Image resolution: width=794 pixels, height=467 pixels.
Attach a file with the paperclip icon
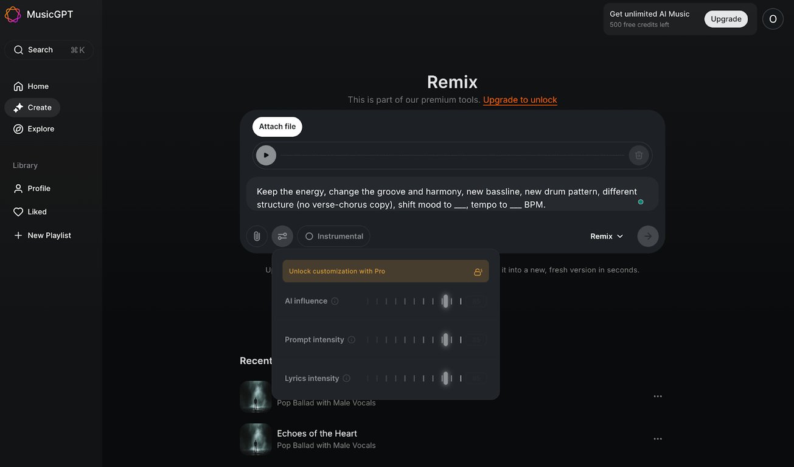pos(256,235)
